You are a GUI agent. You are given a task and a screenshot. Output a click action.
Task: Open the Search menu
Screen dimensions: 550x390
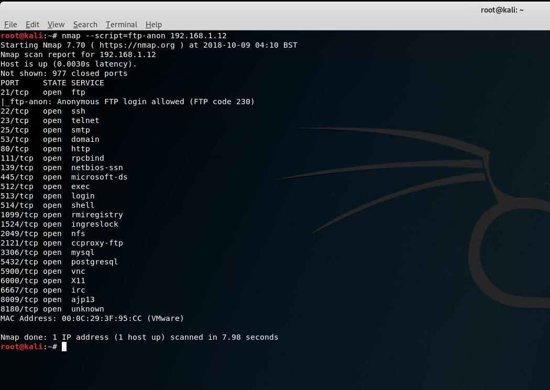pyautogui.click(x=85, y=25)
